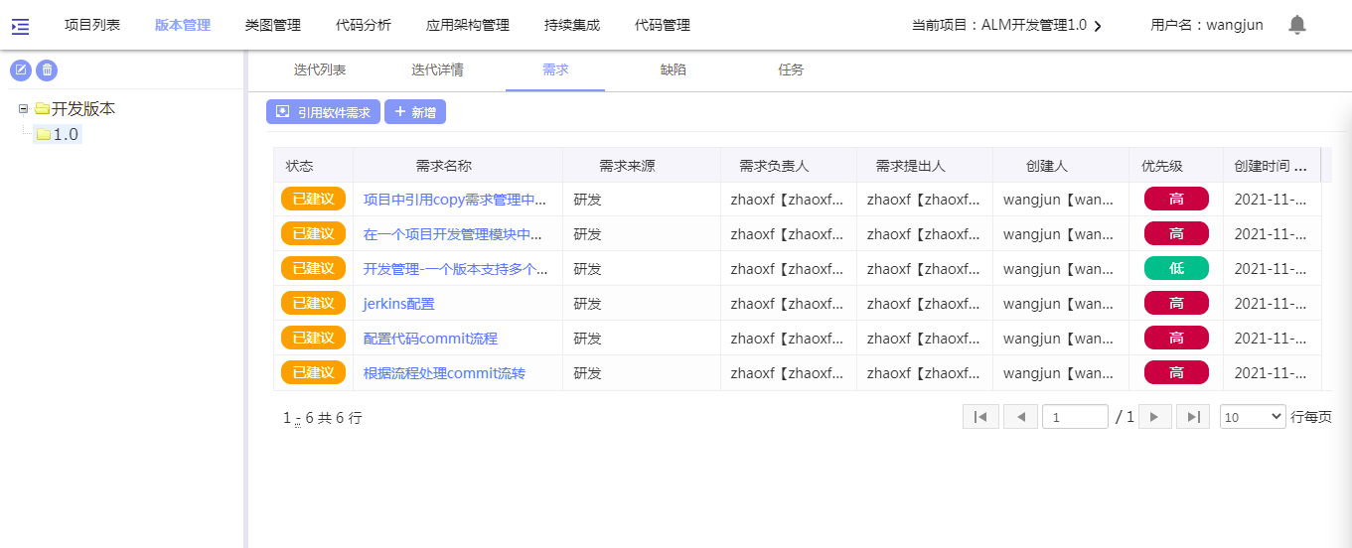Open the 代码分析 menu

[363, 25]
